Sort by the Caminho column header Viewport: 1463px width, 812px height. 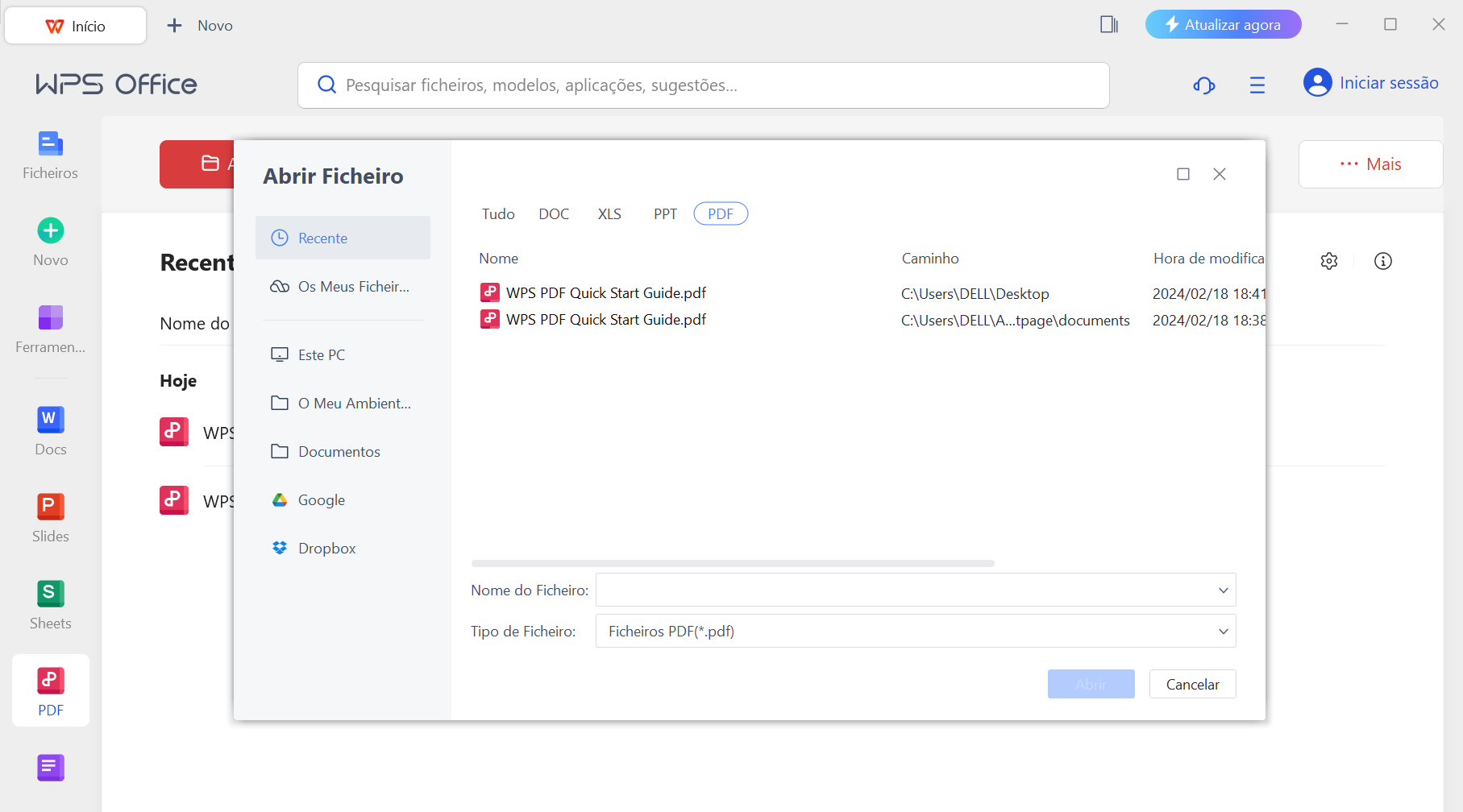[930, 259]
